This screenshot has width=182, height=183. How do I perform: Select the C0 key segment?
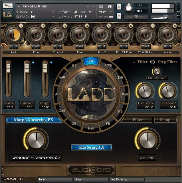click(91, 61)
